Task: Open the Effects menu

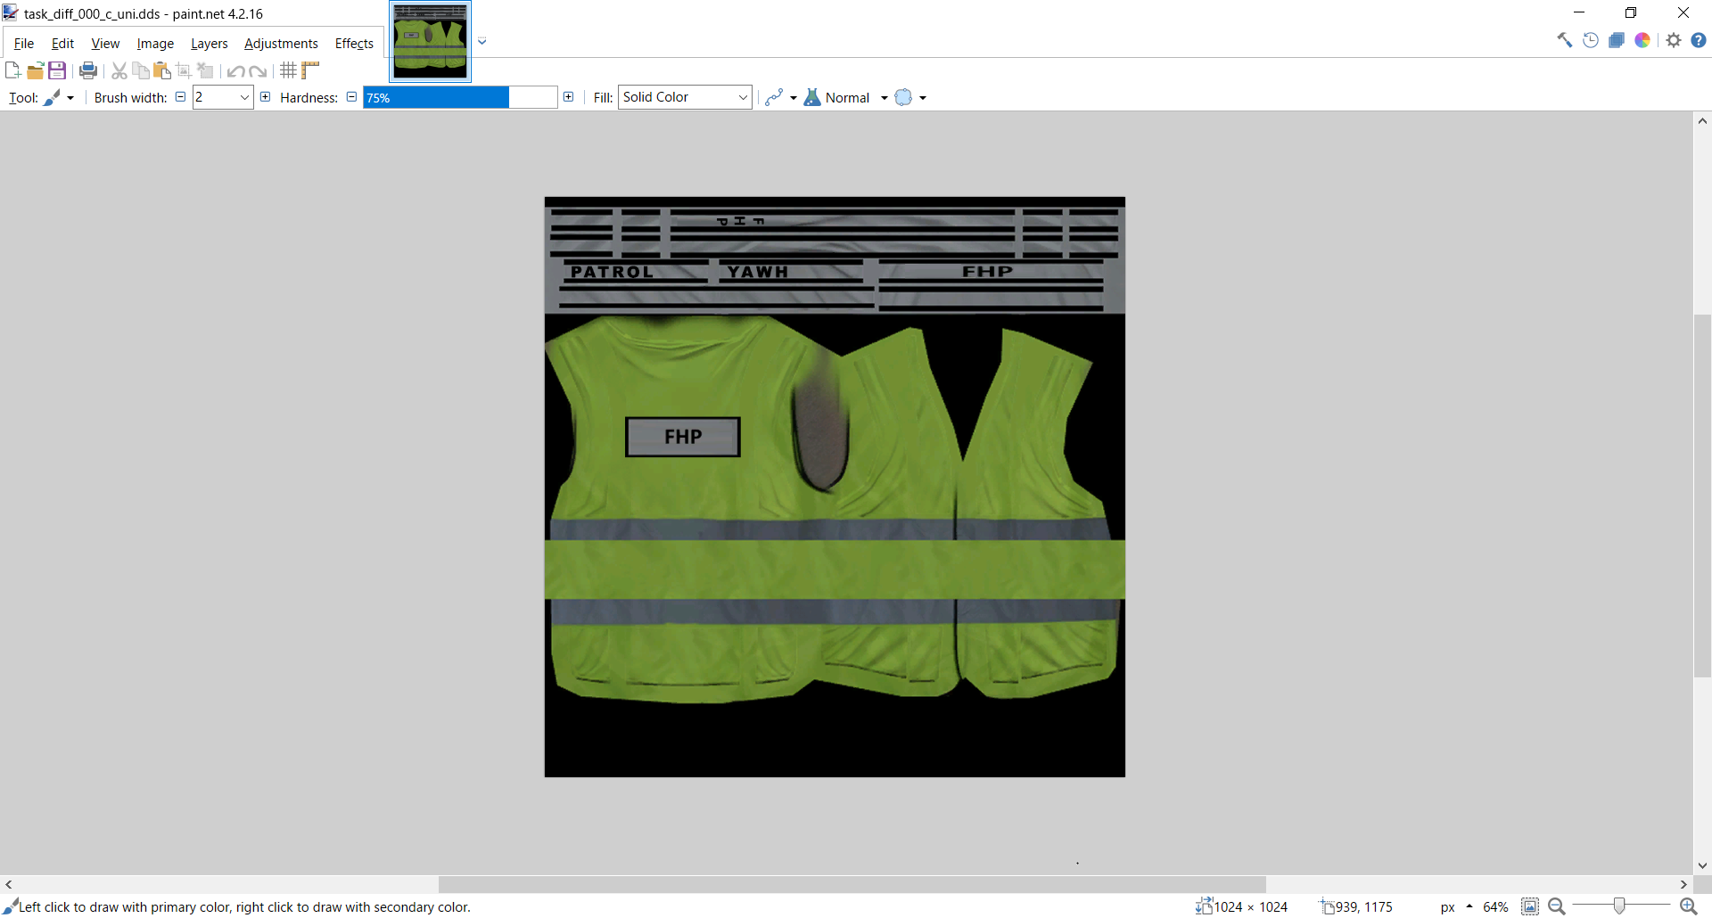Action: (x=354, y=44)
